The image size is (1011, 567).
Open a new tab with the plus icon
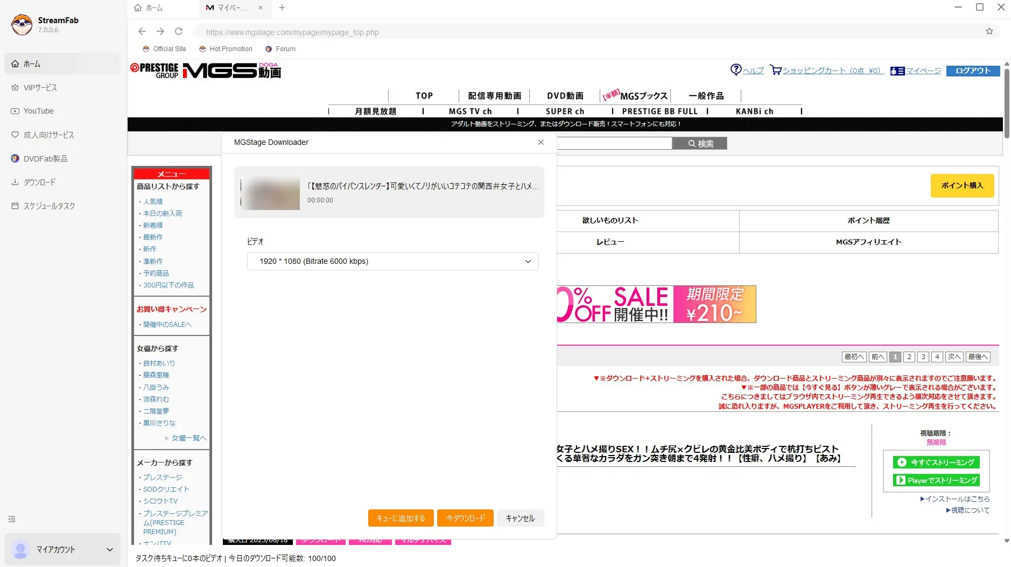point(282,8)
